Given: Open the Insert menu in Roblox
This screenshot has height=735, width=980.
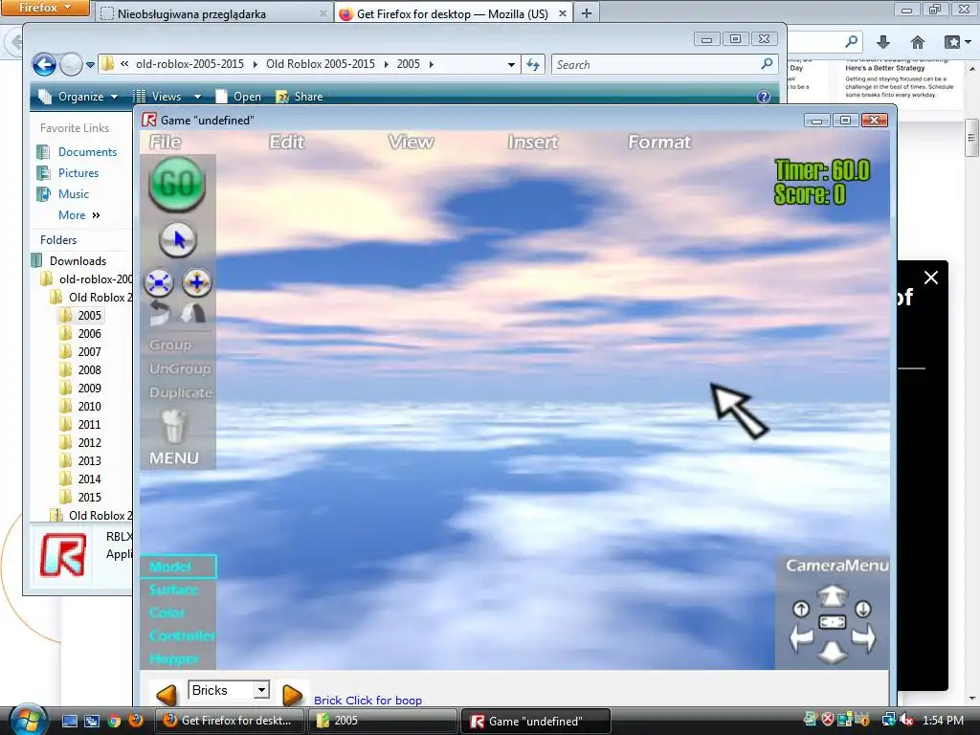Looking at the screenshot, I should click(532, 142).
